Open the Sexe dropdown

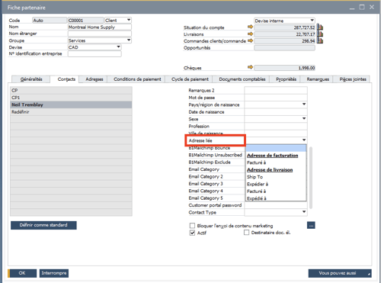304,118
